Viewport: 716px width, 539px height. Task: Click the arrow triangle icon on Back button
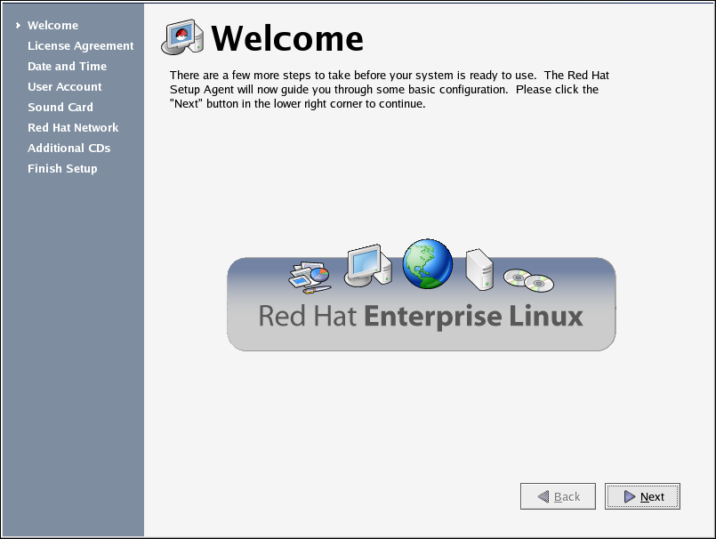click(542, 497)
